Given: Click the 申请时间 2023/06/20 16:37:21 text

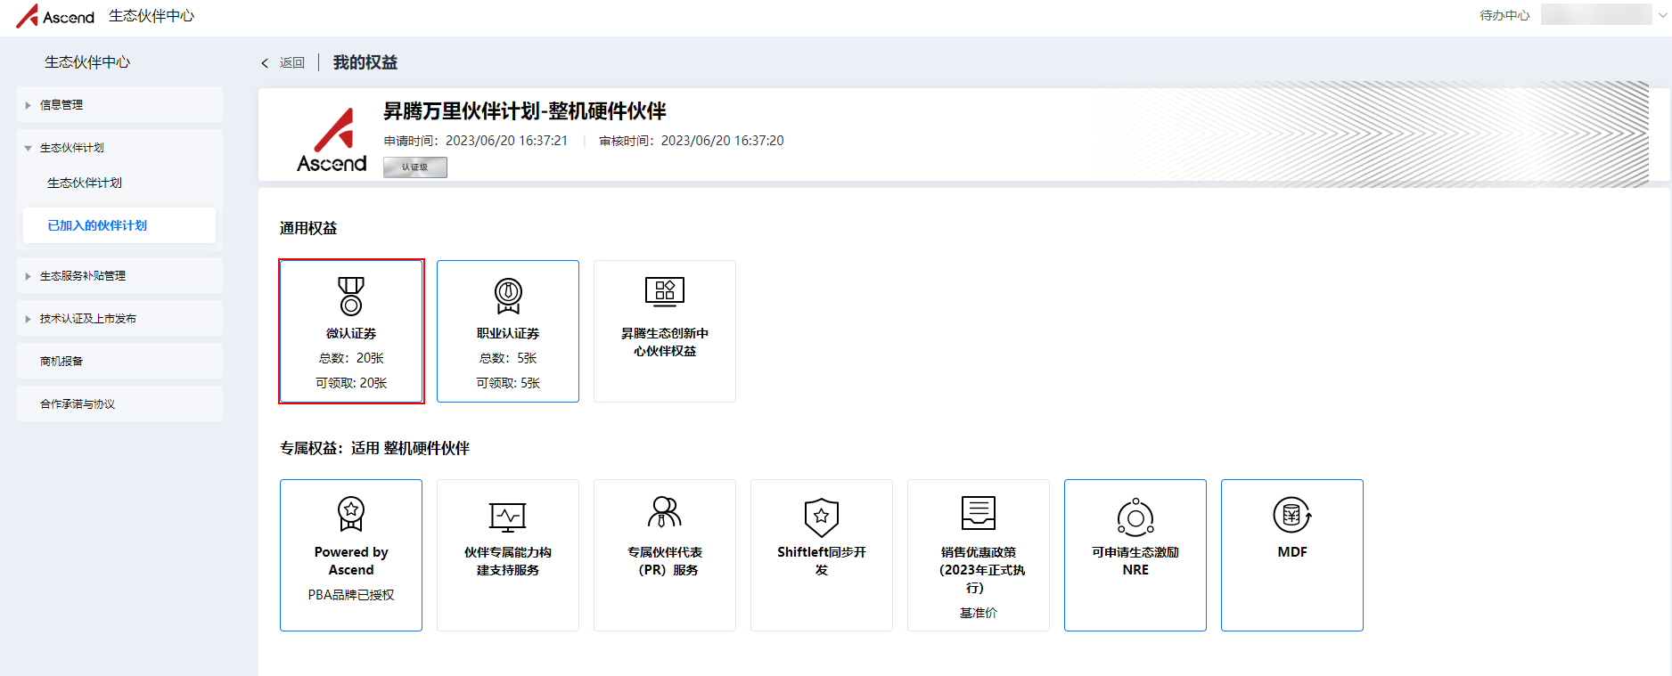Looking at the screenshot, I should [476, 141].
